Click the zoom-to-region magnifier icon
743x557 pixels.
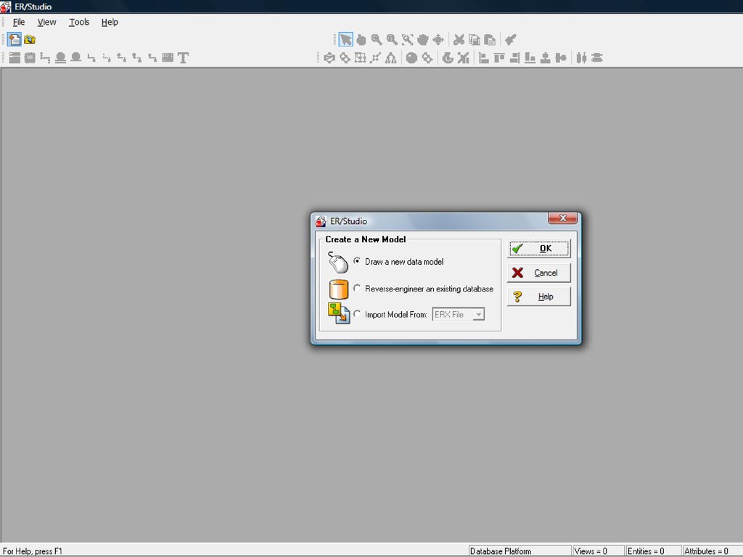pos(407,40)
